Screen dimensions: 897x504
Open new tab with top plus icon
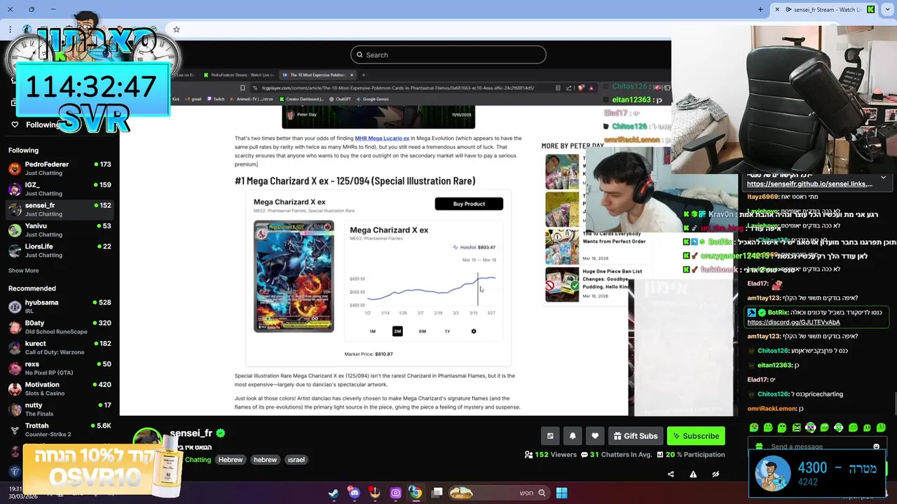[x=760, y=10]
